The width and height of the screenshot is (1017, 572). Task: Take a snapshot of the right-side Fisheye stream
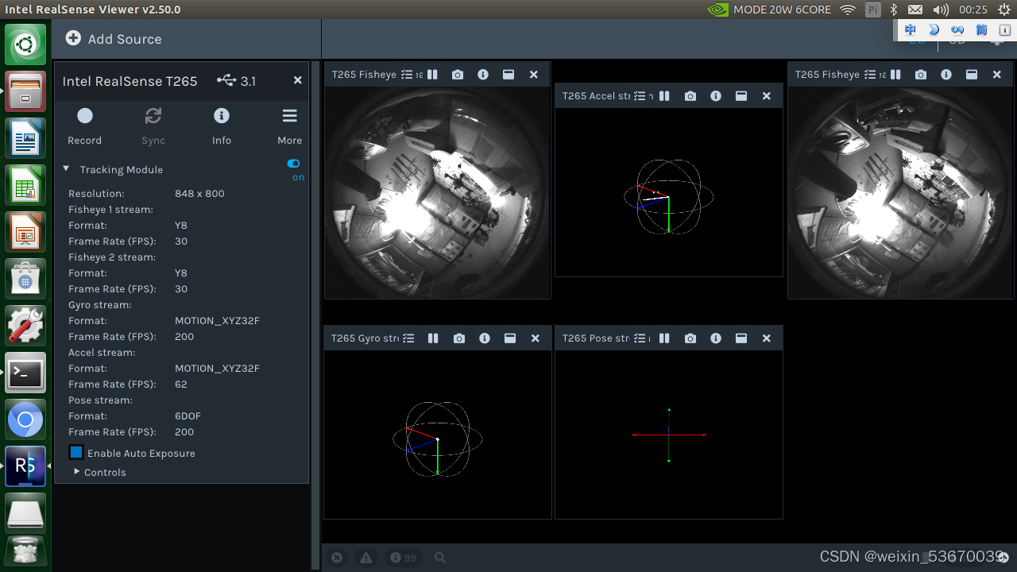[921, 74]
